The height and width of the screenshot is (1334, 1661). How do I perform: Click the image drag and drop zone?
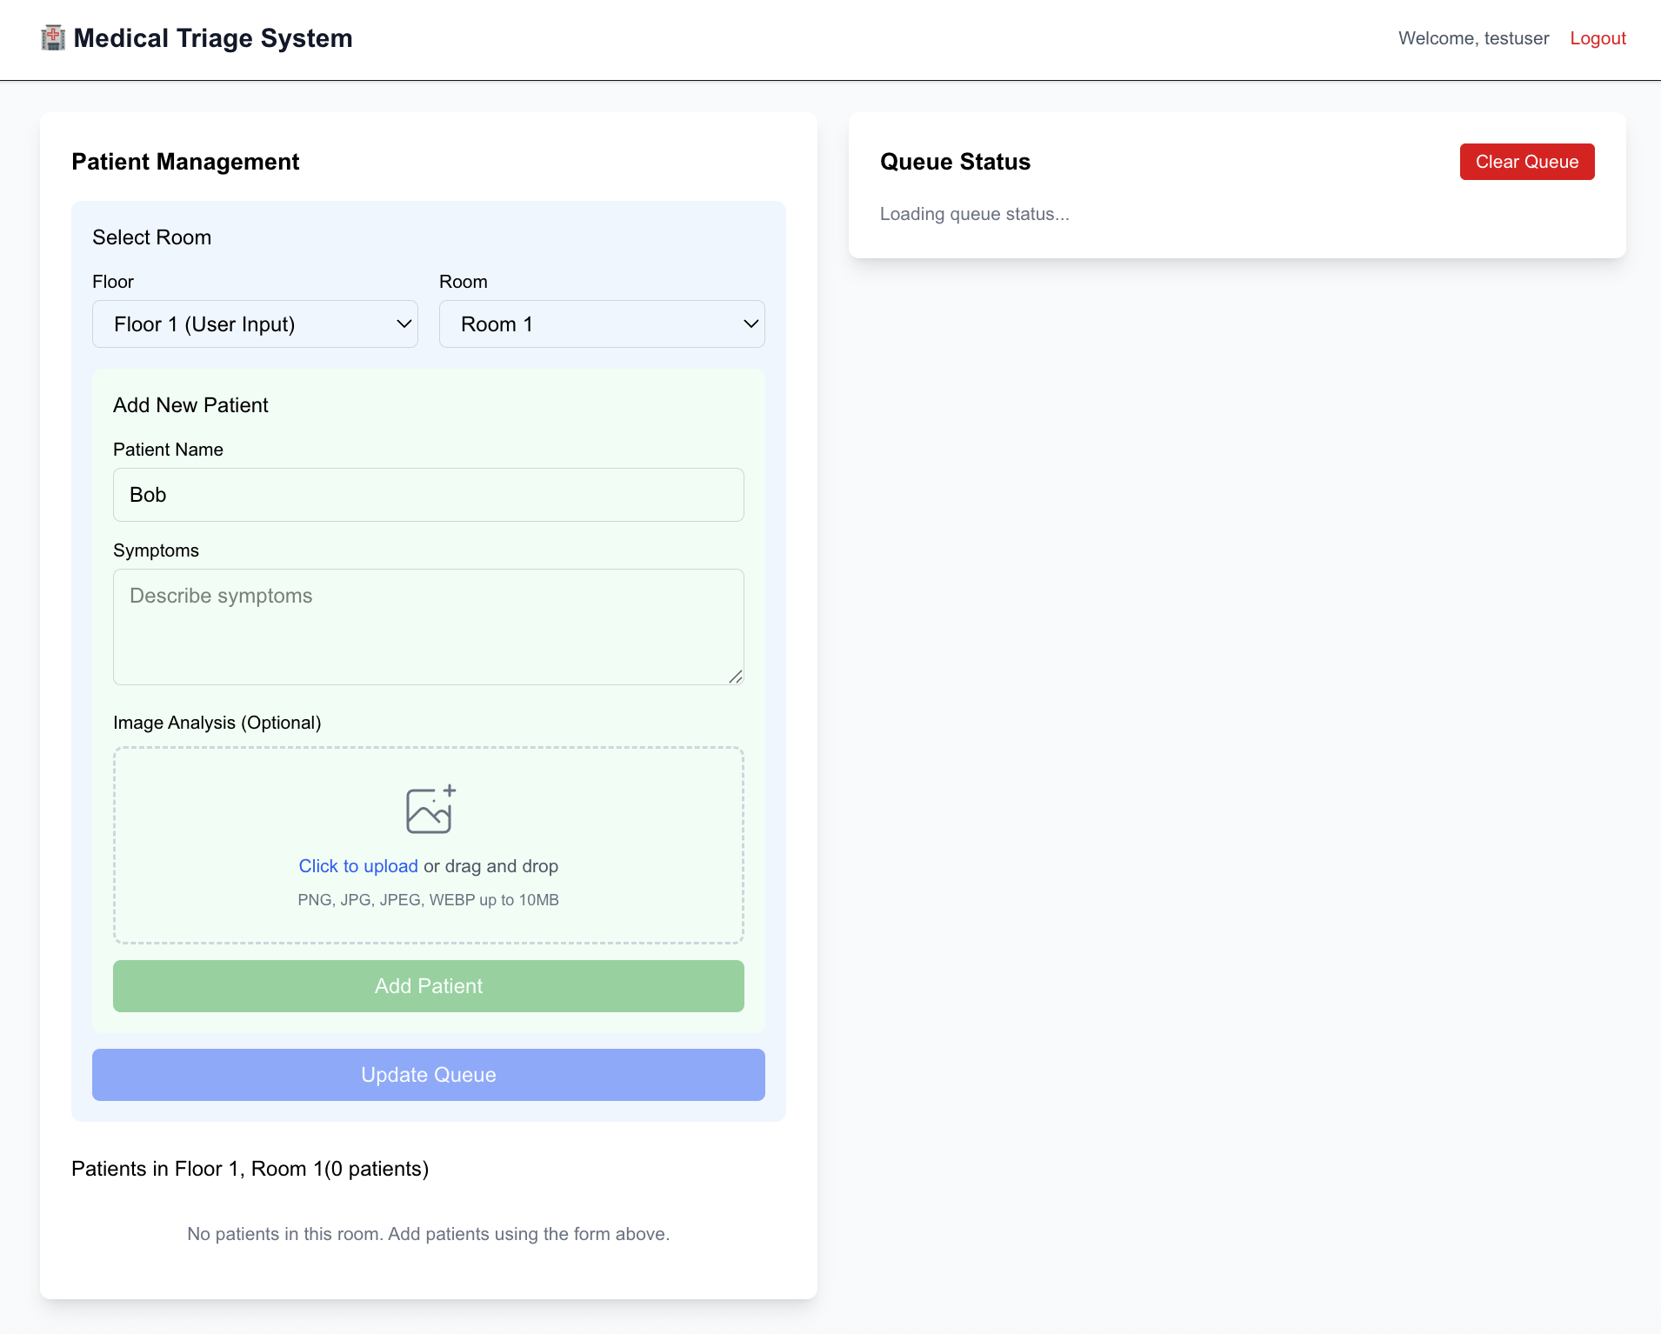(x=429, y=845)
